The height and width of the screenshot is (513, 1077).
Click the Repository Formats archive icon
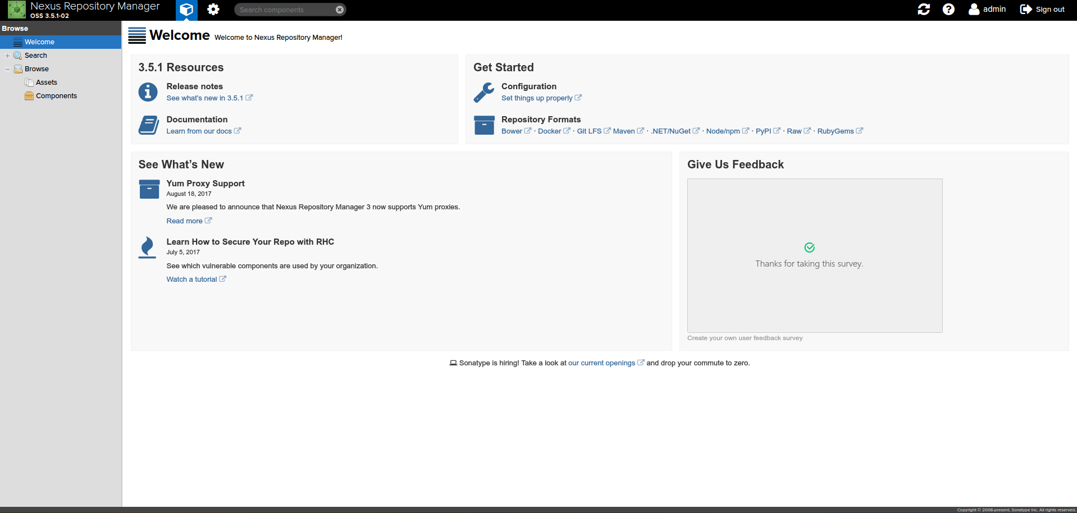coord(484,125)
